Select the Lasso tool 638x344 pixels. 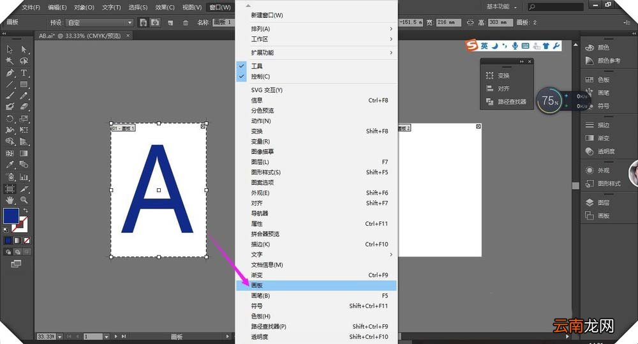pyautogui.click(x=24, y=61)
